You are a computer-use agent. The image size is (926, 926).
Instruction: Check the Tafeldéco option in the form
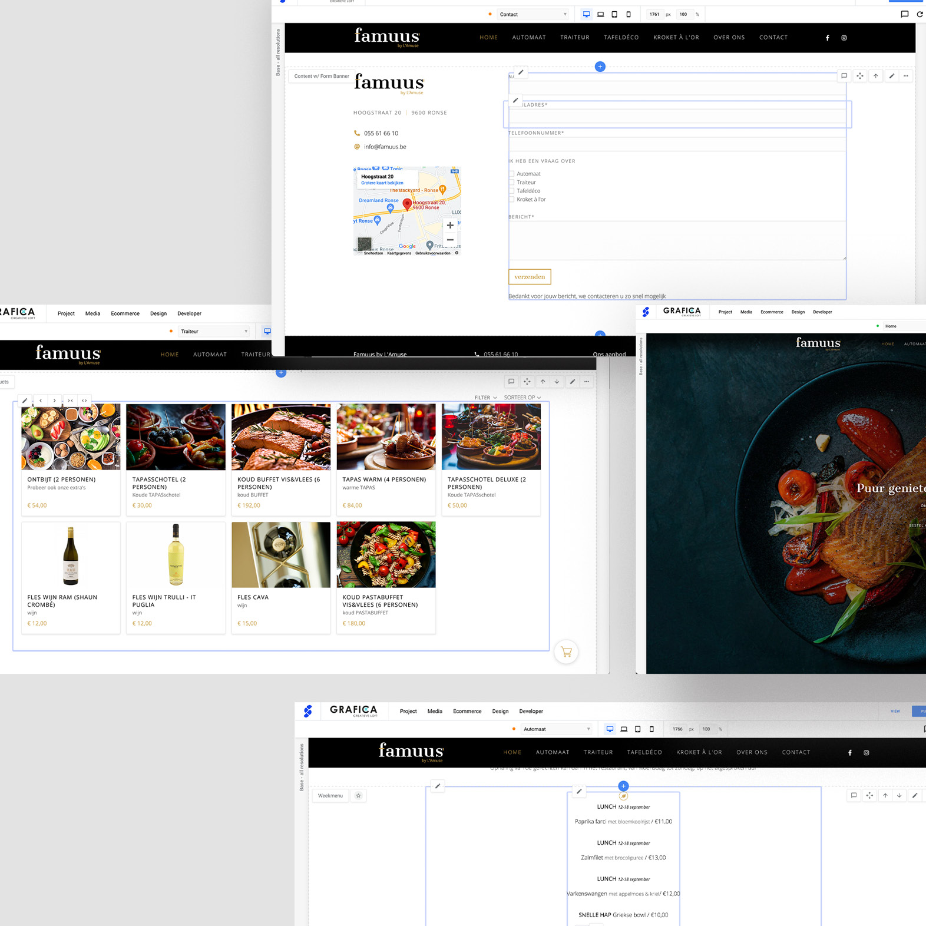coord(511,191)
